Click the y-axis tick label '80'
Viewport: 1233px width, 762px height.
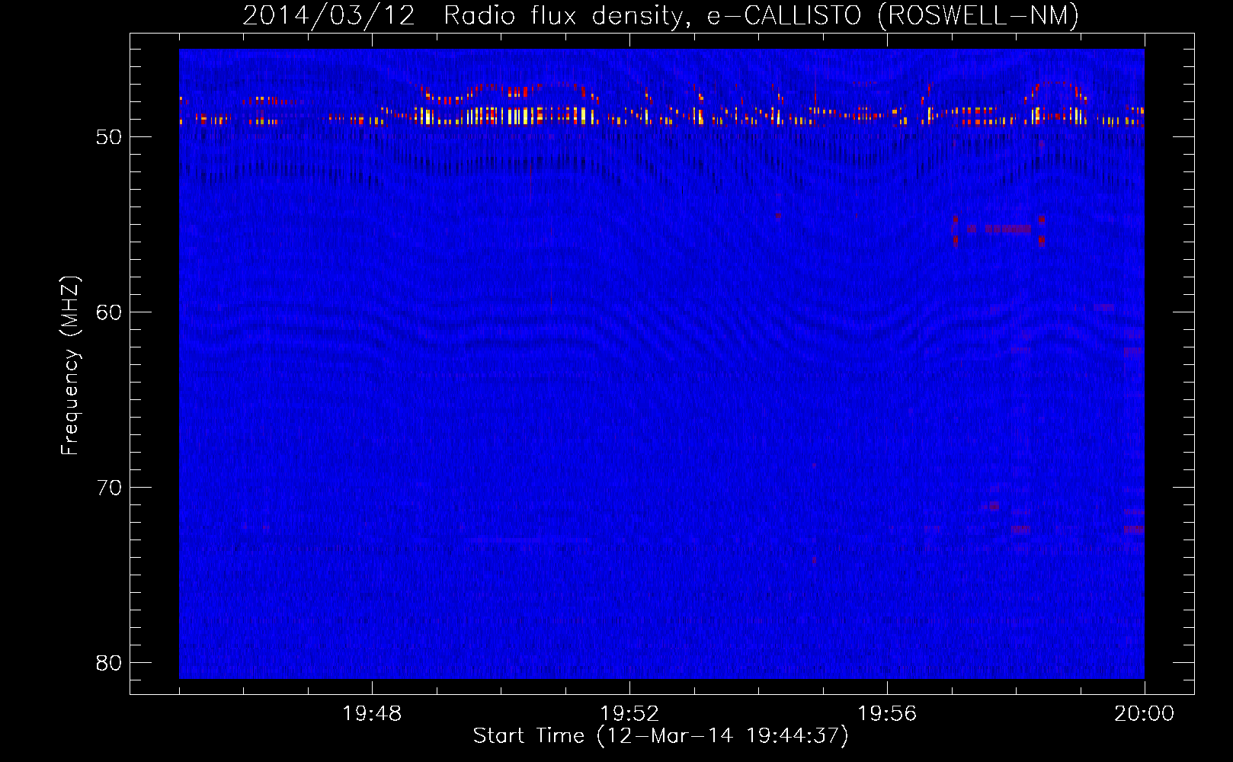[x=109, y=663]
